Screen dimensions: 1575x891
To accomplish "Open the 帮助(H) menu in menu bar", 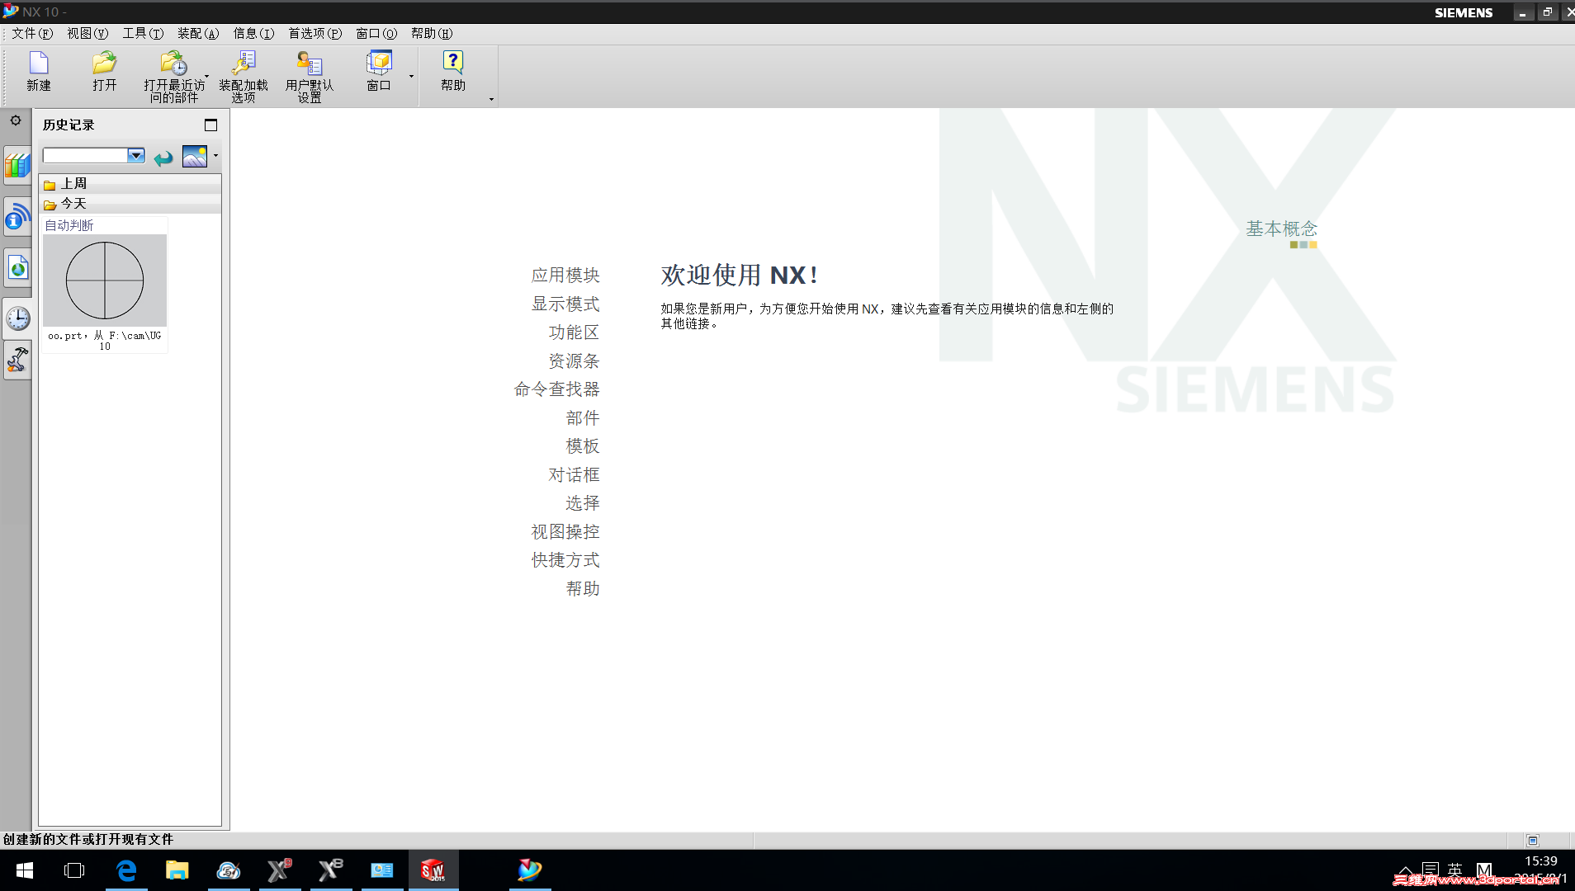I will tap(432, 34).
